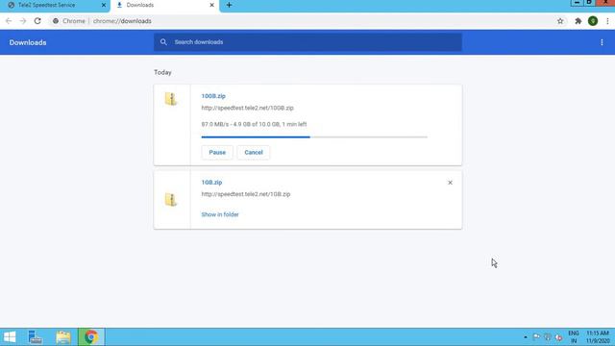Image resolution: width=615 pixels, height=346 pixels.
Task: Click the download speed status text
Action: [x=254, y=124]
